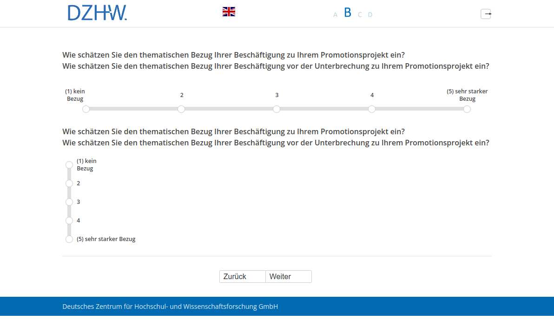Choose option 3 on horizontal scale
This screenshot has height=320, width=554.
(277, 109)
